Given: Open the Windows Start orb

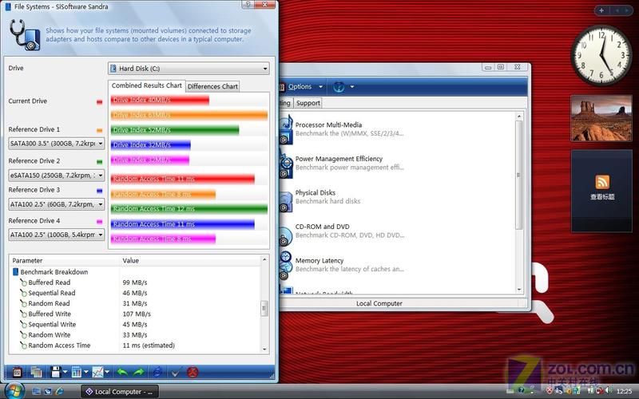Looking at the screenshot, I should [x=14, y=391].
